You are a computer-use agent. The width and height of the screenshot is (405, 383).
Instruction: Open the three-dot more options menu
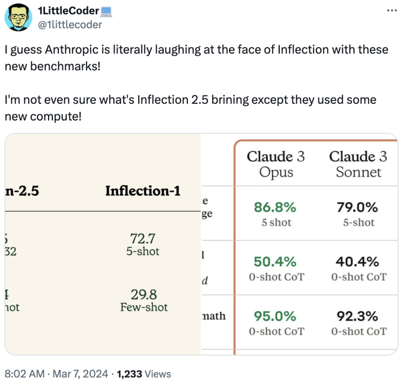391,11
